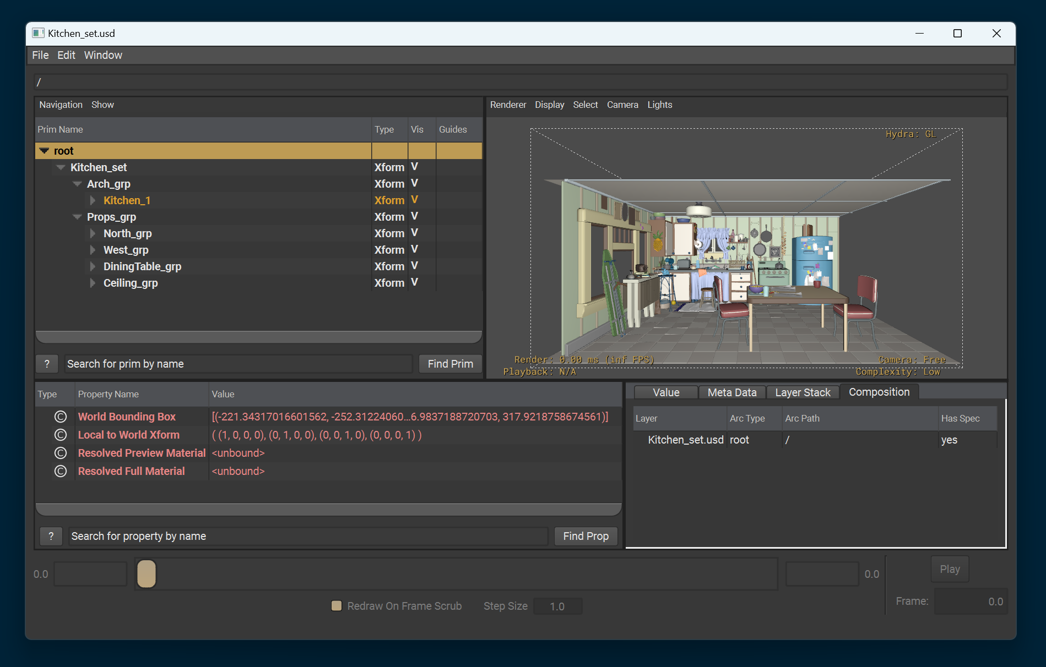
Task: Collapse the root prim node
Action: click(x=44, y=151)
